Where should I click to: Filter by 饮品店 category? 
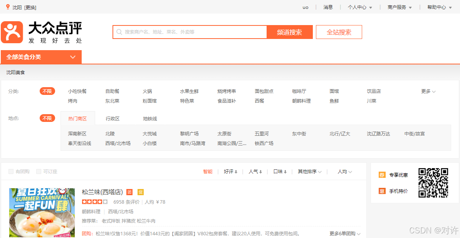374,91
